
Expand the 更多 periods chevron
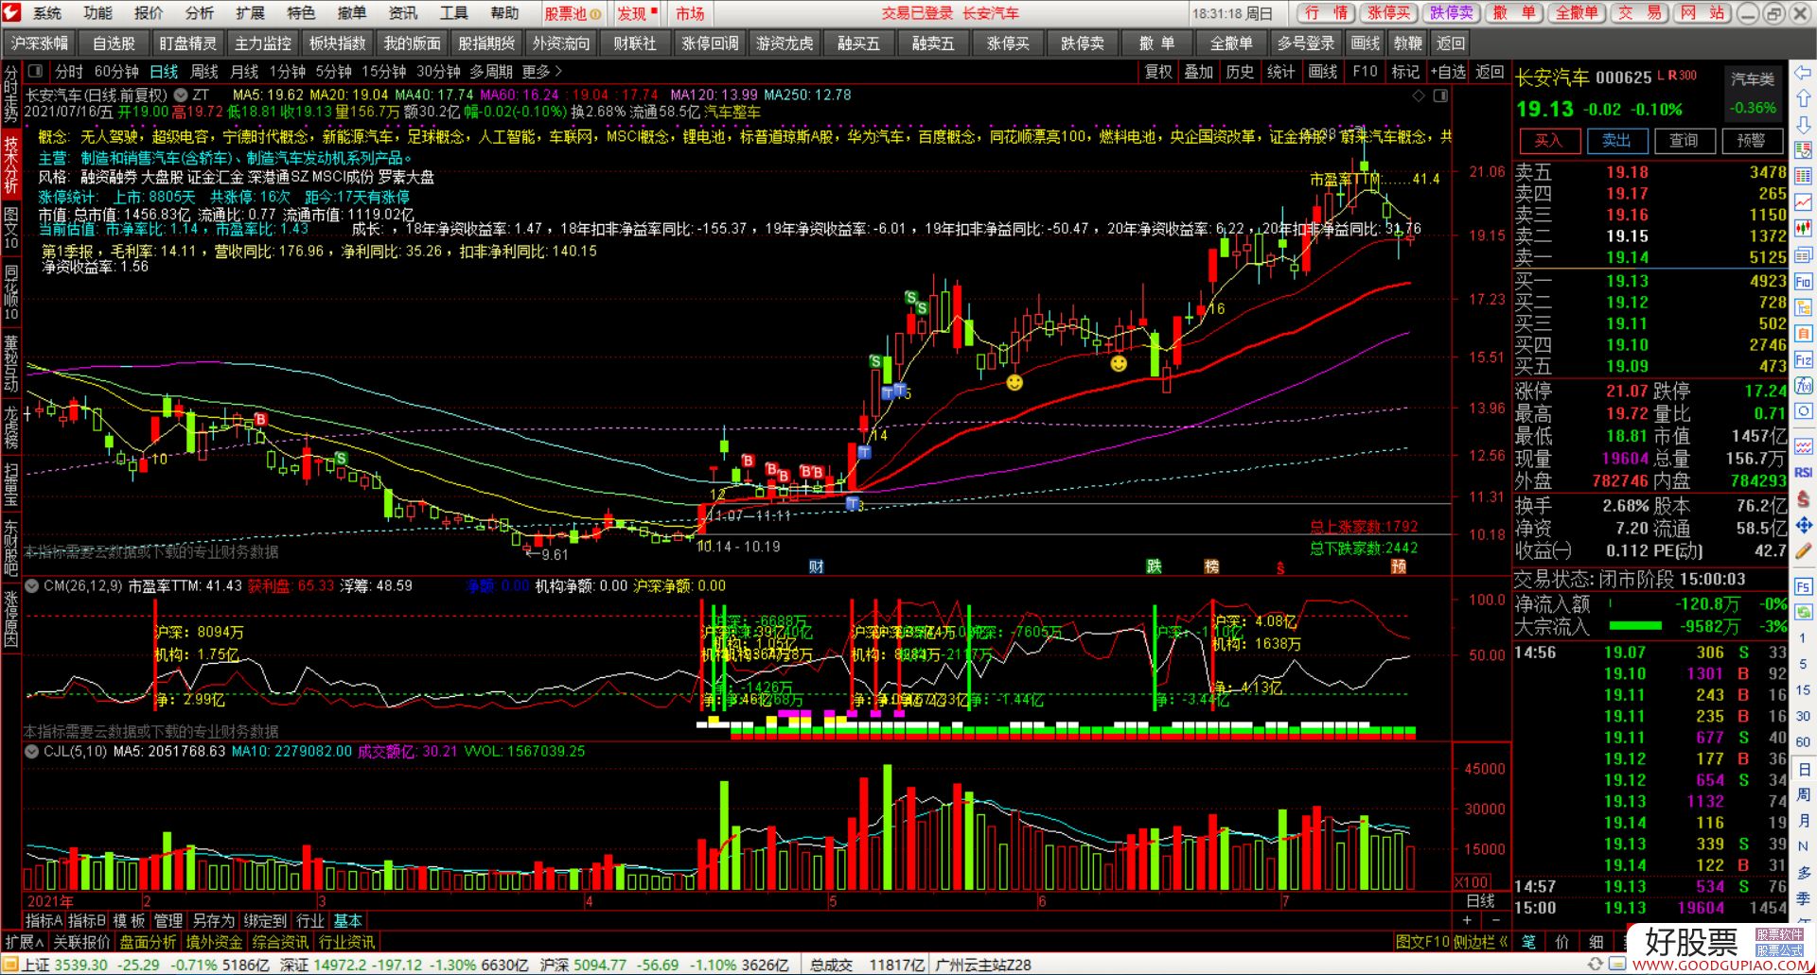coord(542,72)
